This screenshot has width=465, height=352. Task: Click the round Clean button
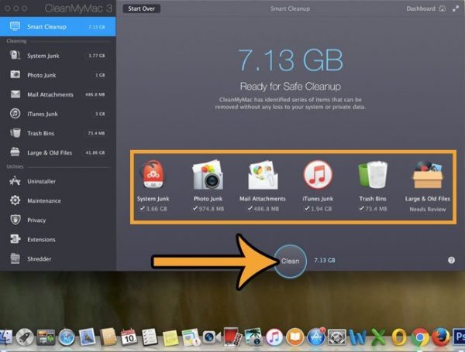pyautogui.click(x=290, y=261)
